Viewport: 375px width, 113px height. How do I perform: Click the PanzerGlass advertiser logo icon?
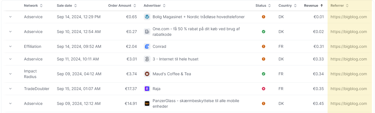(147, 103)
